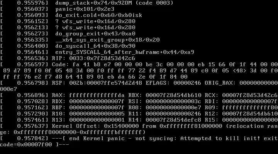Click the __x64_sys_exit_group+0x18/0x20 line
Image resolution: width=278 pixels, height=154 pixels.
[107, 40]
